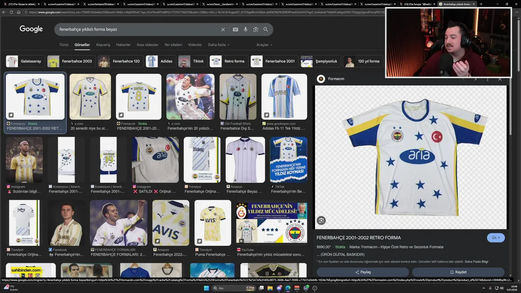Open the sahibinden.com image result
Screen dimensions: 521x293
click(x=31, y=270)
